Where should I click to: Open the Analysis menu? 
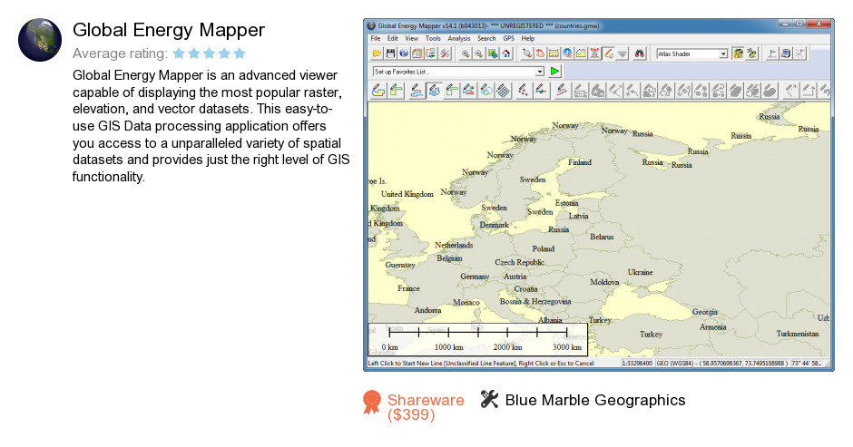(459, 39)
